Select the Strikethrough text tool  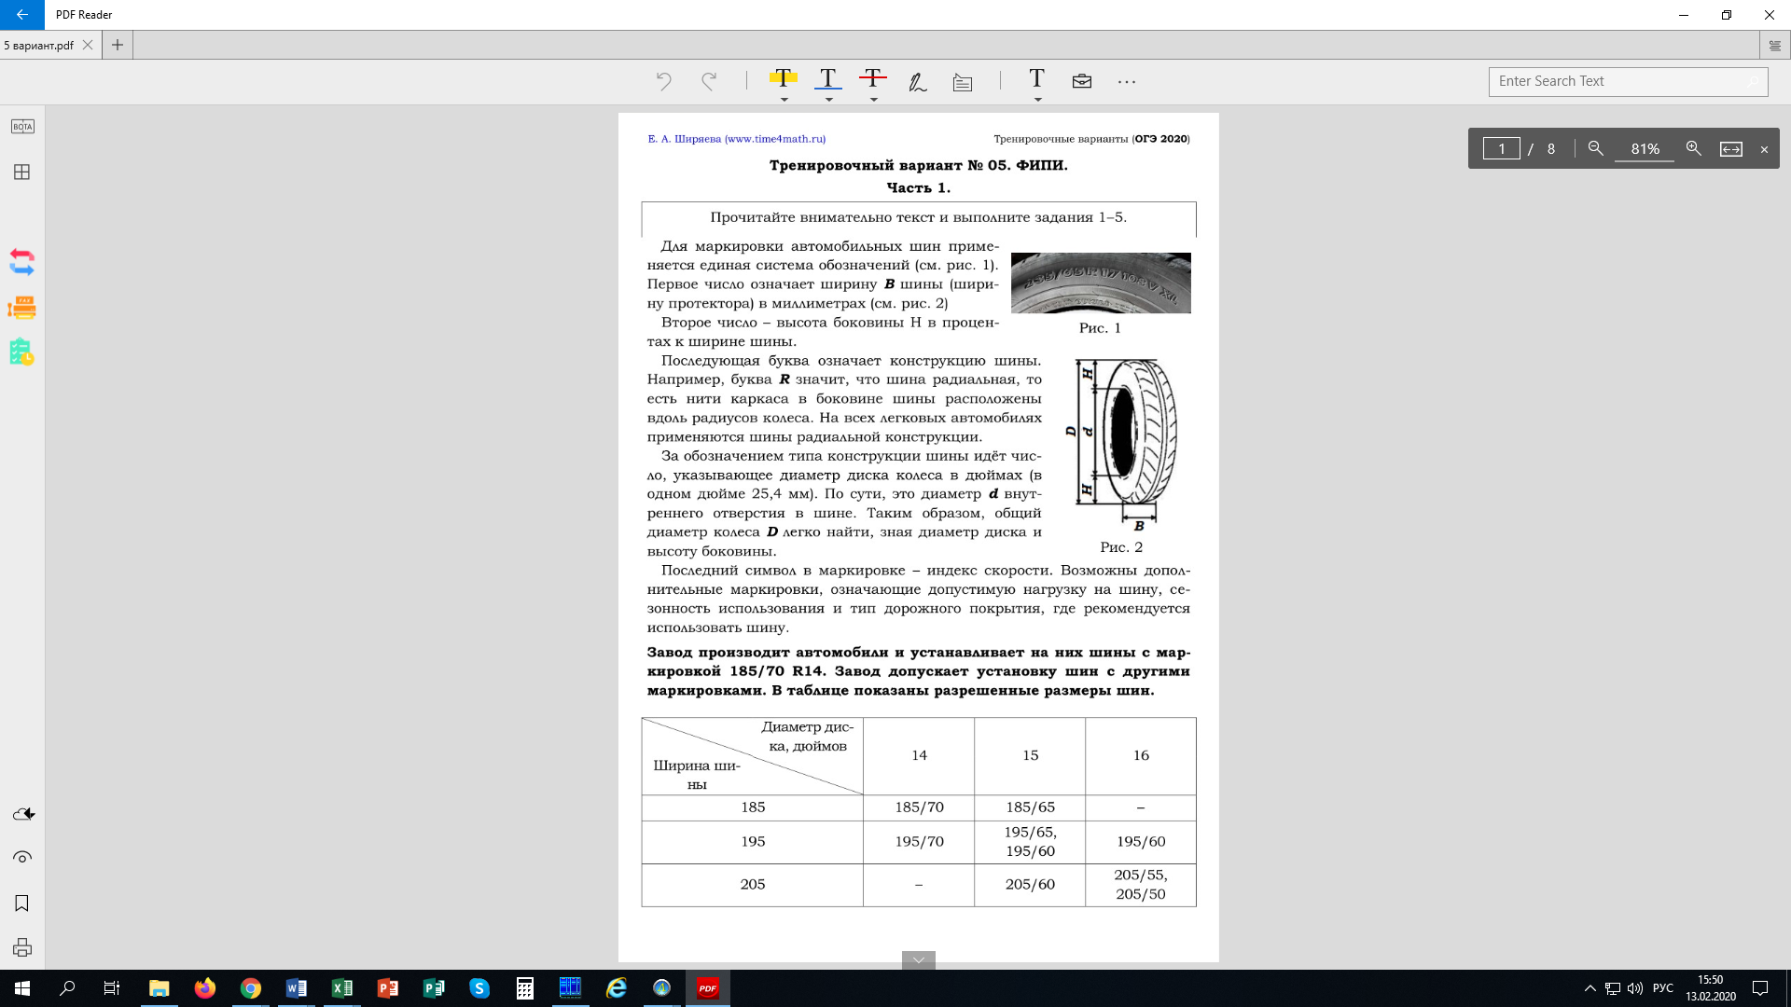tap(873, 78)
